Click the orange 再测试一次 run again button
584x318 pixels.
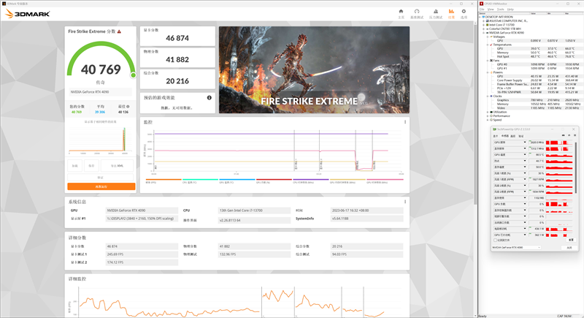(x=101, y=186)
